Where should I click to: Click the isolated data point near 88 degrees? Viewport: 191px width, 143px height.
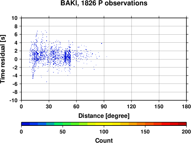(x=102, y=43)
